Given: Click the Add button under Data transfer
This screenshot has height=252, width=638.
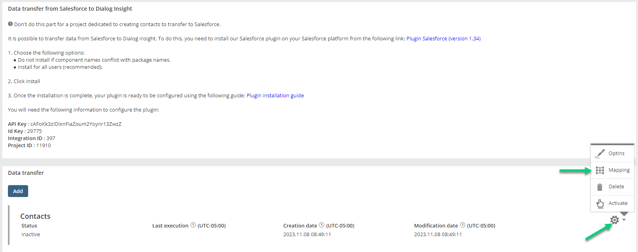Looking at the screenshot, I should click(x=18, y=191).
